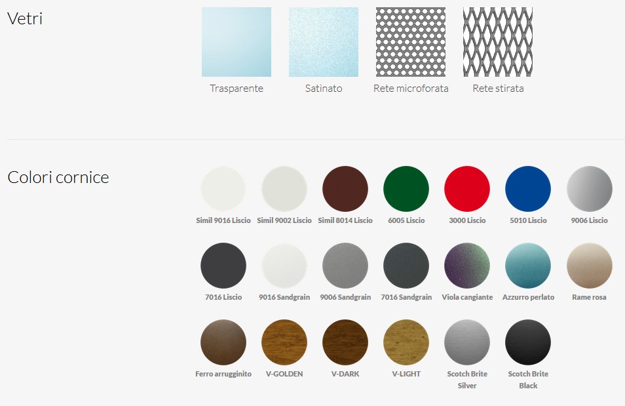Viewport: 625px width, 406px height.
Task: Choose the red 3000 Liscio swatch
Action: (x=467, y=189)
